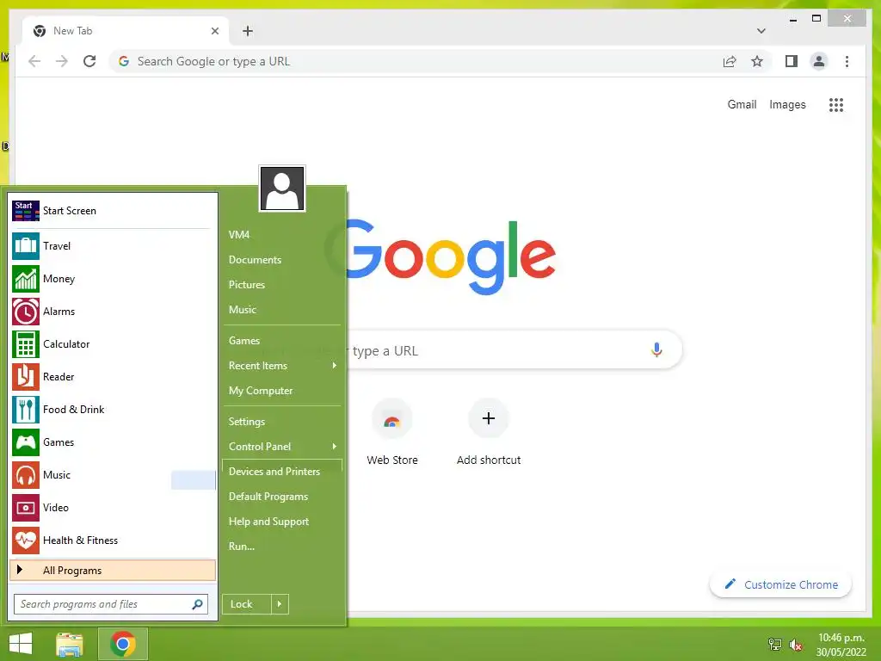This screenshot has width=881, height=661.
Task: Choose Run... from the start menu
Action: coord(242,547)
